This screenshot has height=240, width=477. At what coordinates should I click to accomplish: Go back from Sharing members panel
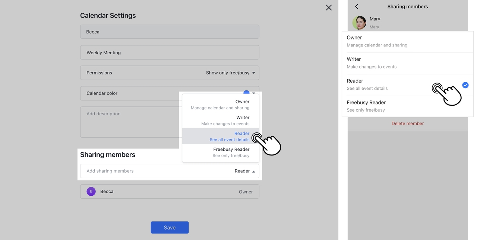[357, 7]
